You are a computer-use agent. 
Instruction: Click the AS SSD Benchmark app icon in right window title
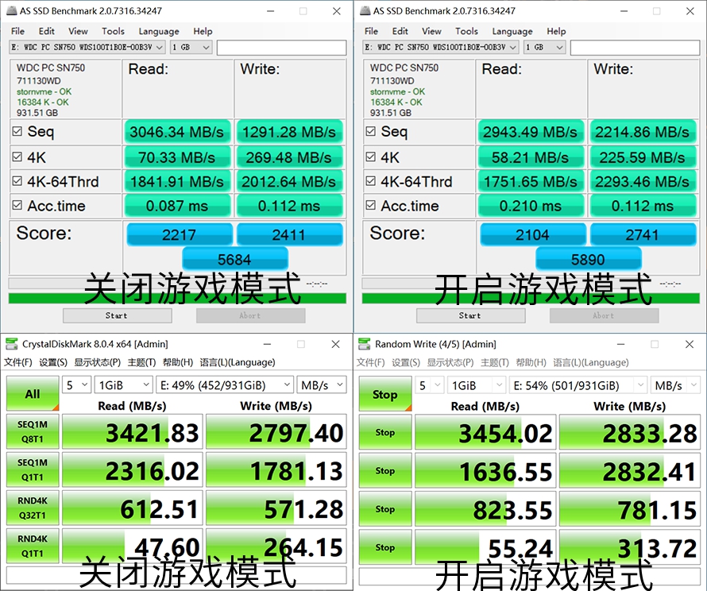click(x=365, y=11)
